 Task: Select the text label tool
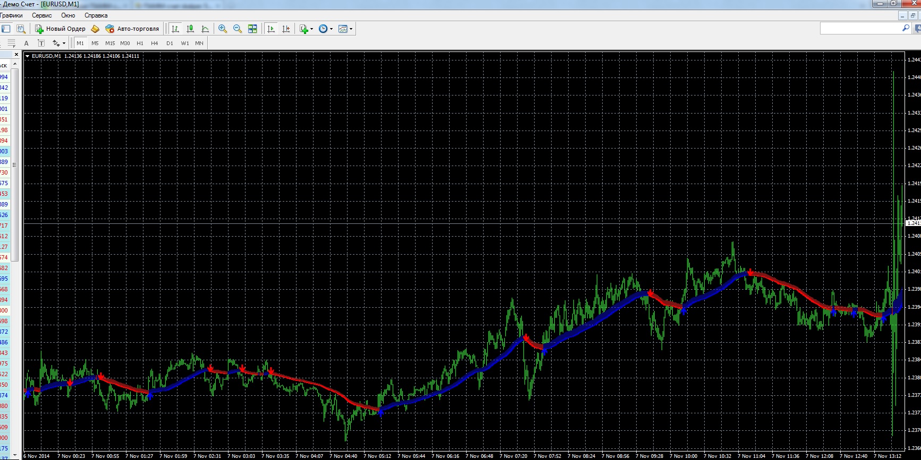tap(41, 43)
